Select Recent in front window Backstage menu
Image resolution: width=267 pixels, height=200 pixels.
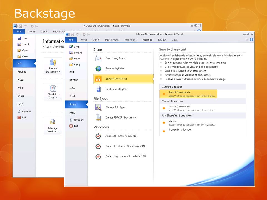76,80
